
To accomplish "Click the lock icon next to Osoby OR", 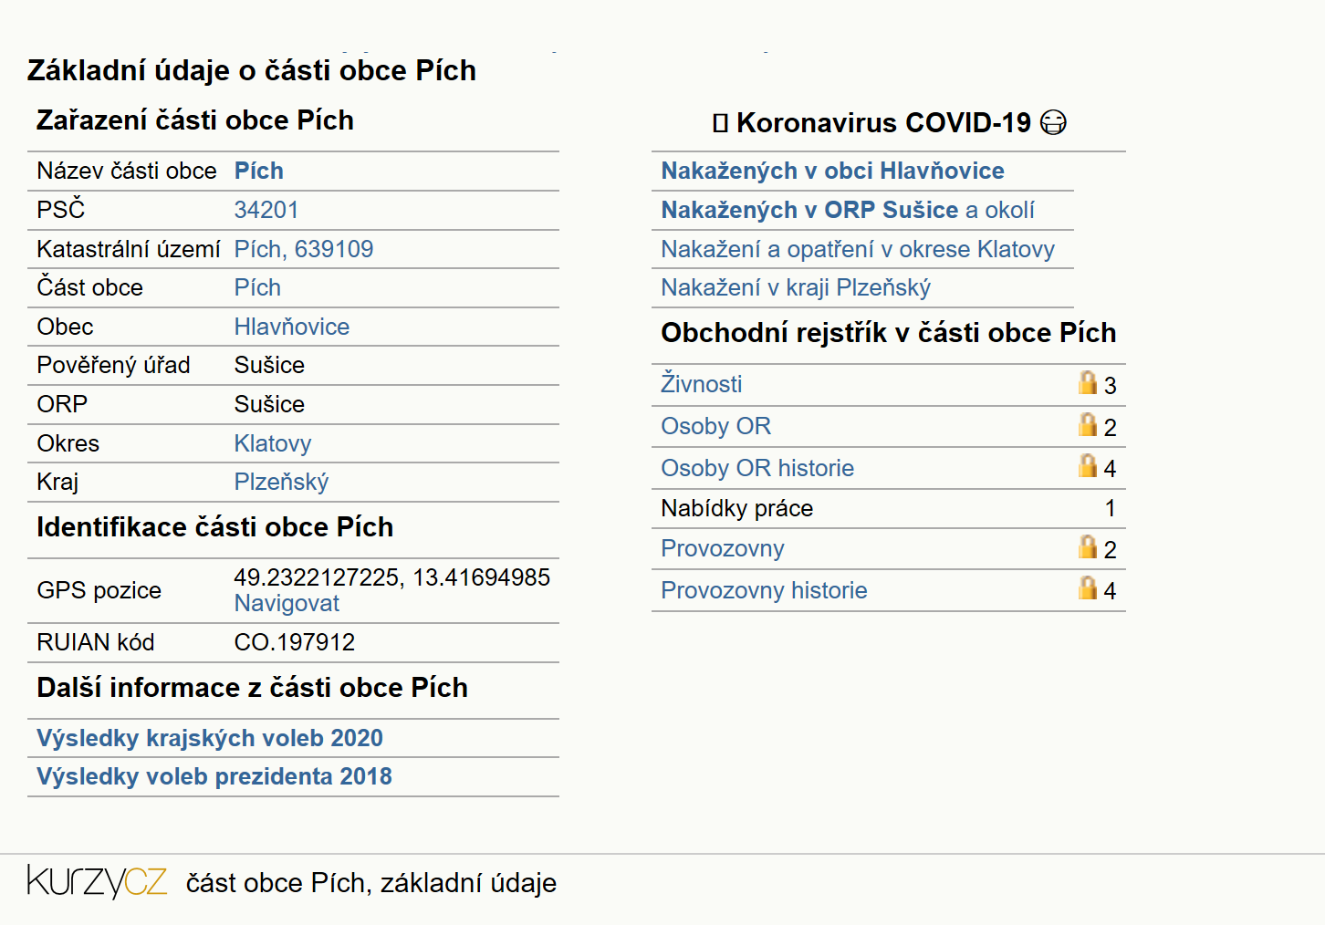I will (x=1087, y=424).
